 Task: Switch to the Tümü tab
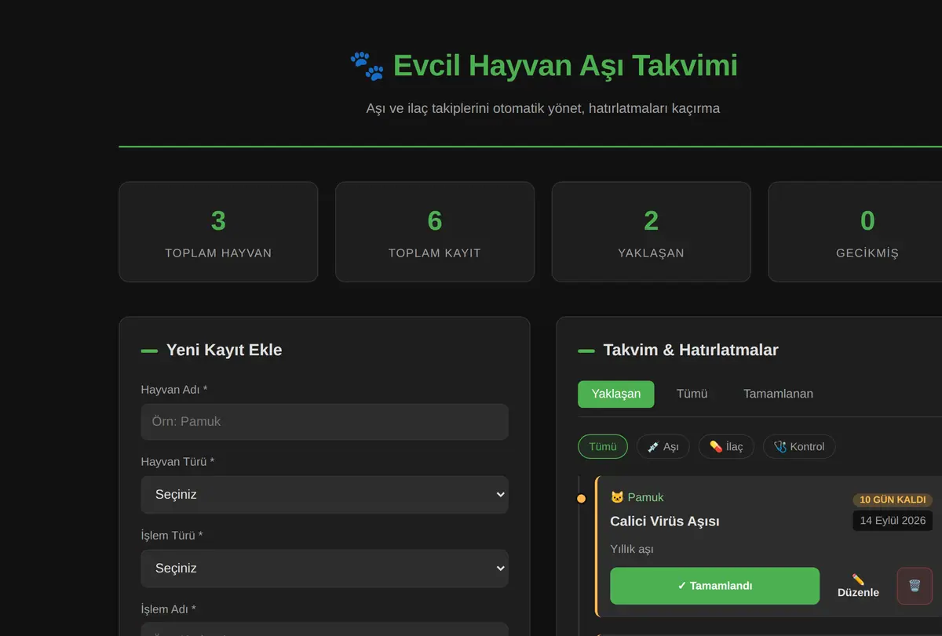(x=692, y=394)
